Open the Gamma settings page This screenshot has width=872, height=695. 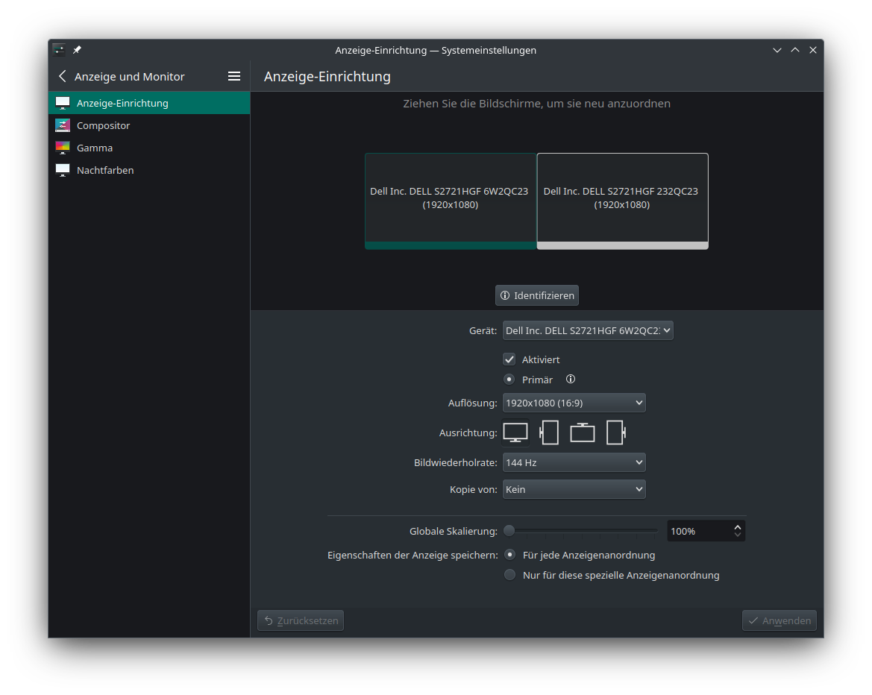point(149,148)
